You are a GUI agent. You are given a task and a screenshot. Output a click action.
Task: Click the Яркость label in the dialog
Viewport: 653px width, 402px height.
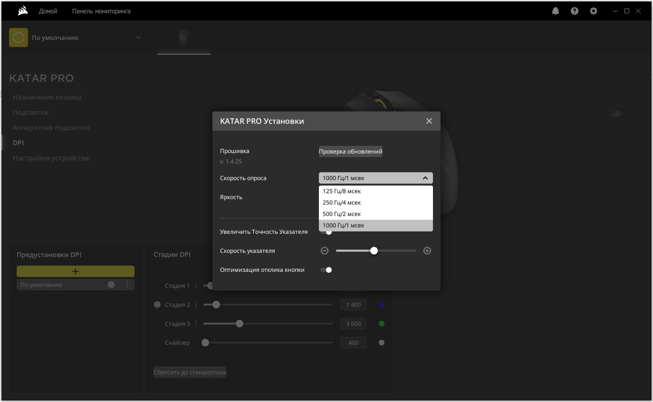pos(231,197)
